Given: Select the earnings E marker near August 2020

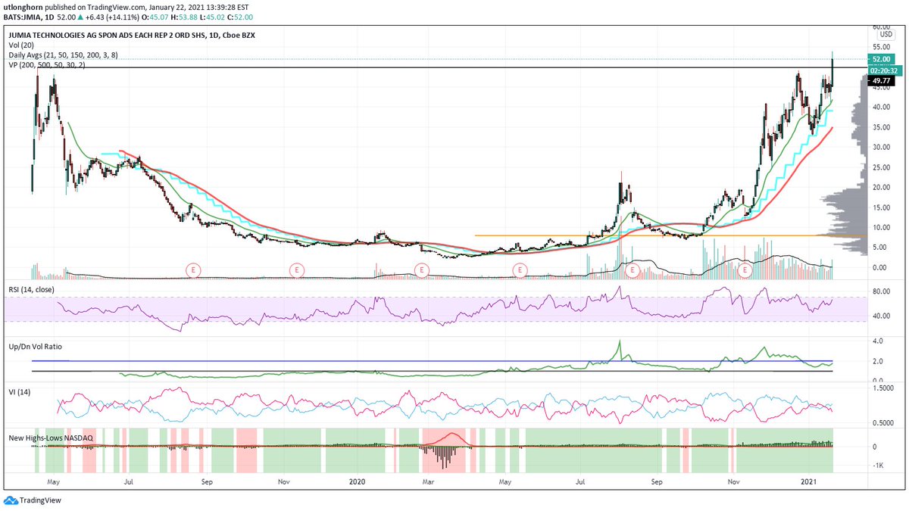Looking at the screenshot, I should tap(633, 269).
